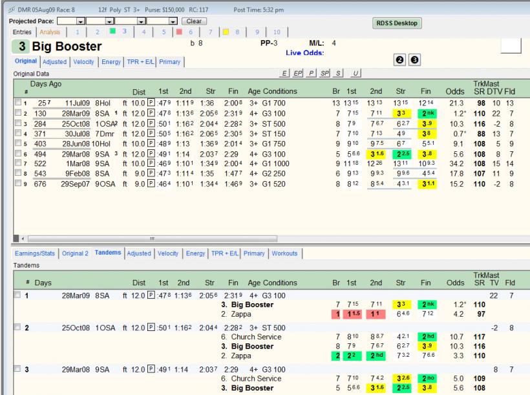Open the upper Adjusted tab
530x395 pixels.
(55, 62)
